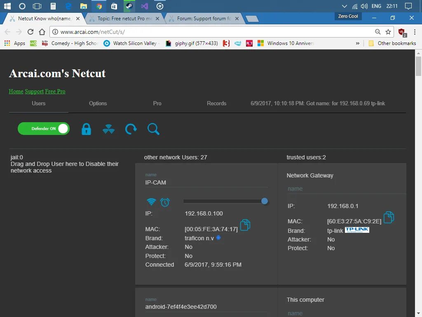Close the Forum: Support forum tab
Viewport: 422px width, 317px height.
click(237, 19)
